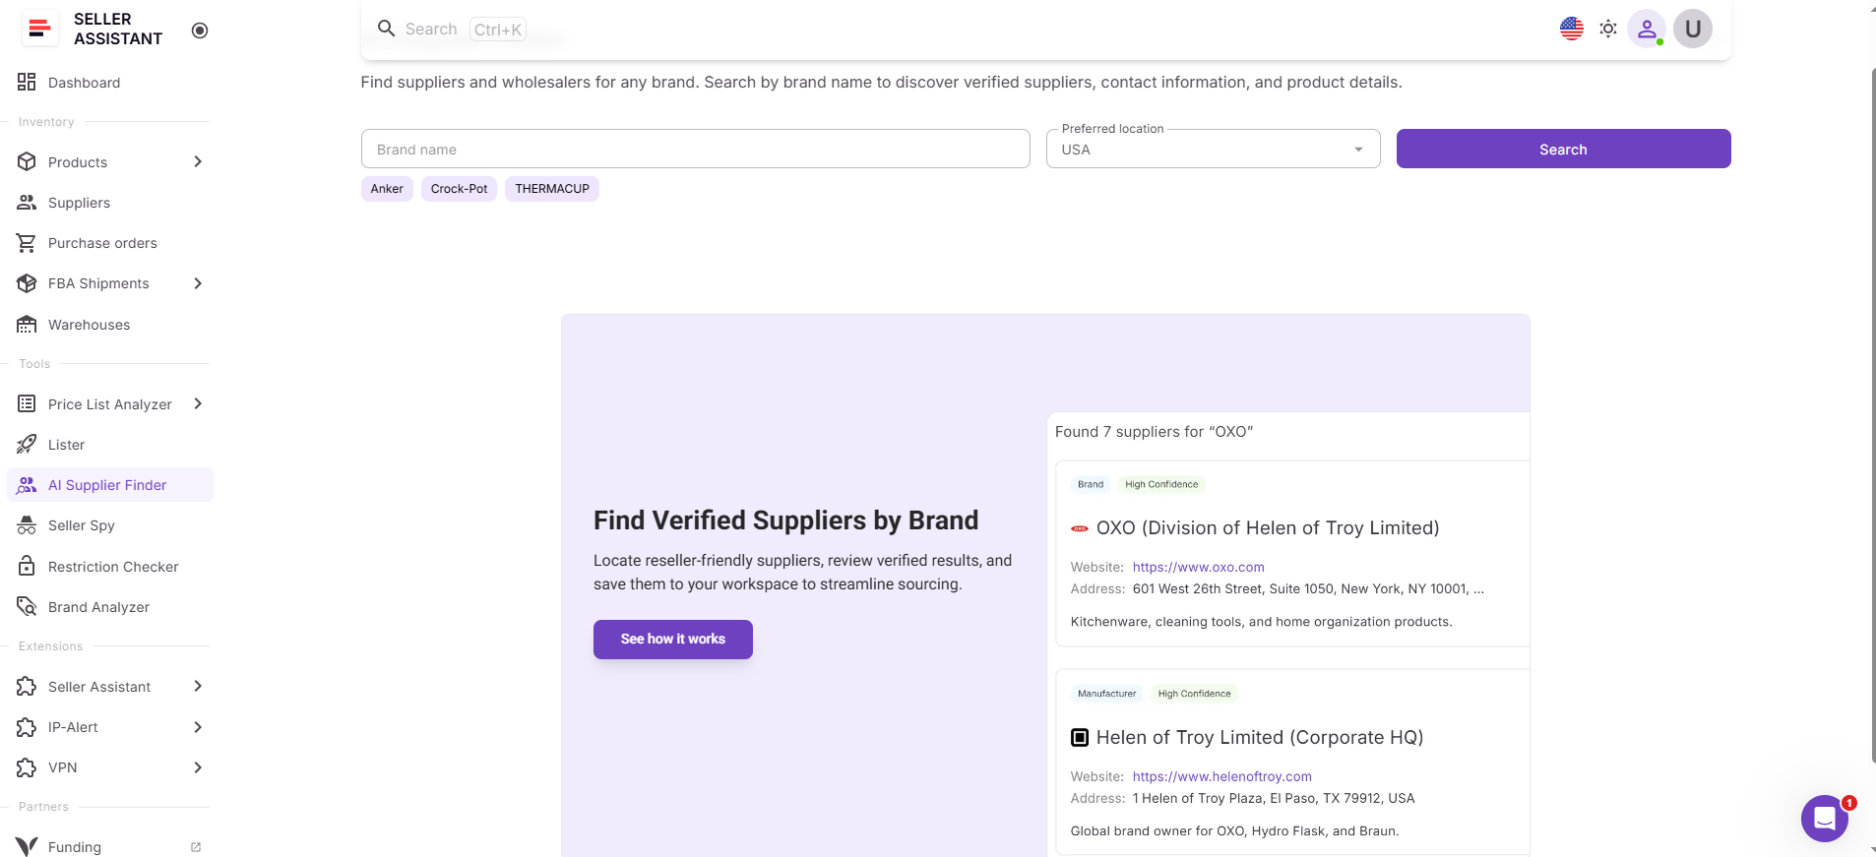Viewport: 1876px width, 857px height.
Task: Click the FBA Shipments package icon
Action: 27,283
